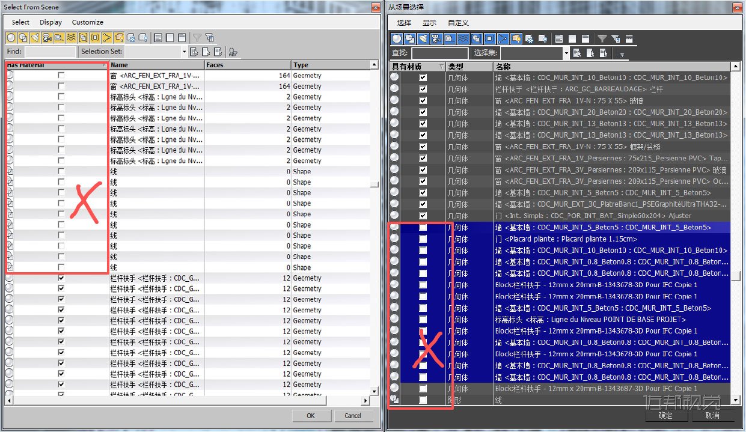Image resolution: width=746 pixels, height=432 pixels.
Task: Click English window vertical scrollbar thumb
Action: pos(375,184)
